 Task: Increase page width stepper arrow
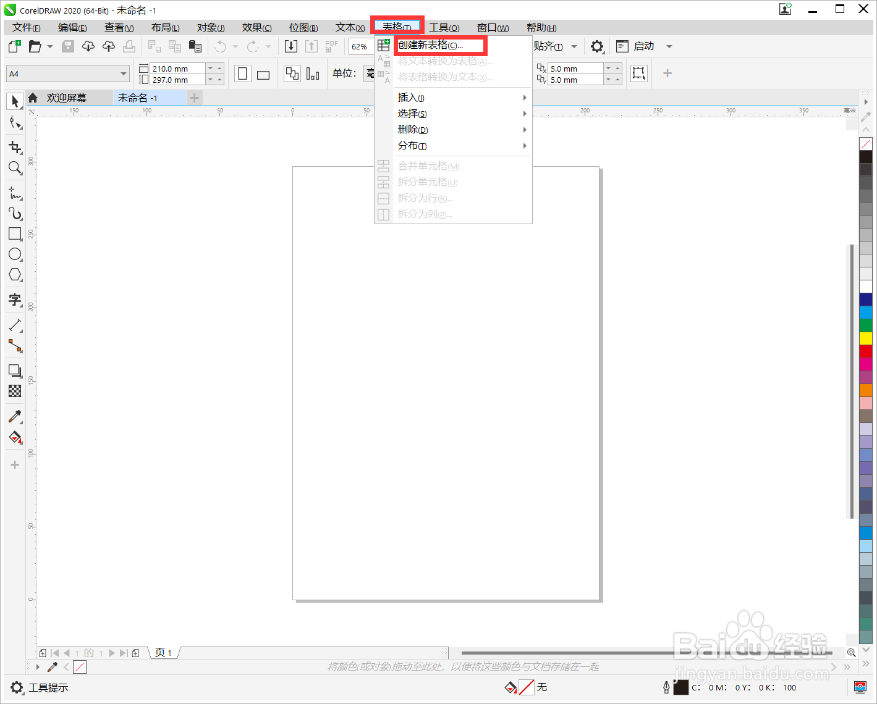(x=220, y=69)
